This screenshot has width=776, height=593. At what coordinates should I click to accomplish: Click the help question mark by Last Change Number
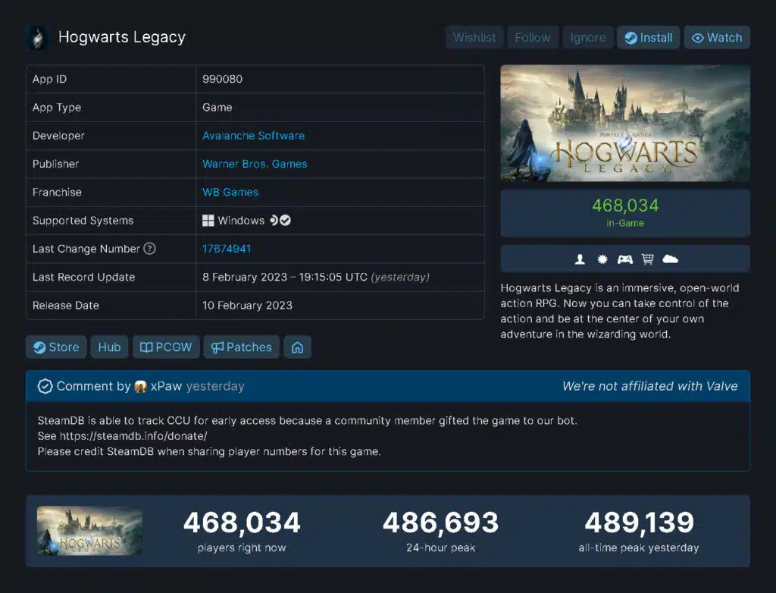(x=149, y=249)
